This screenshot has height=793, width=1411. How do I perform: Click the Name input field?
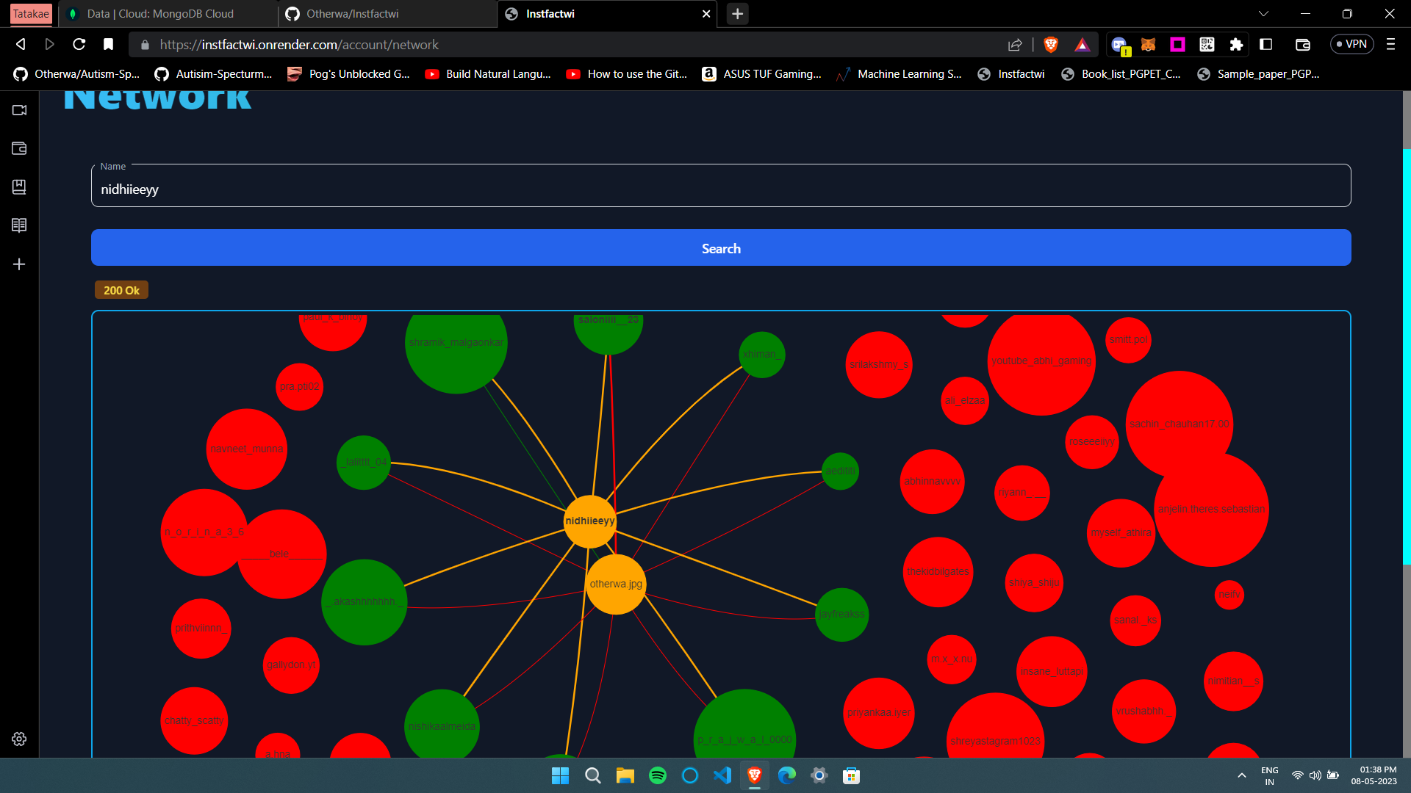pos(721,186)
